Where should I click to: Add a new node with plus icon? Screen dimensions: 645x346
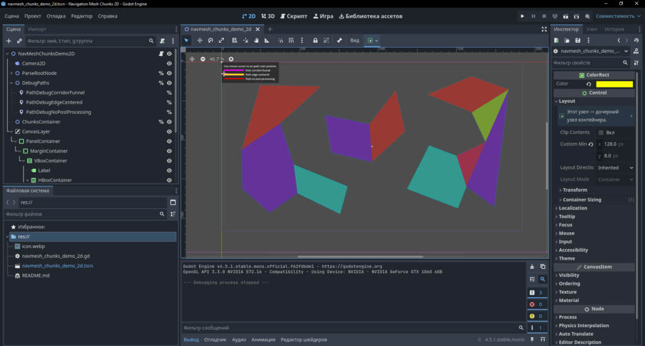coord(9,41)
